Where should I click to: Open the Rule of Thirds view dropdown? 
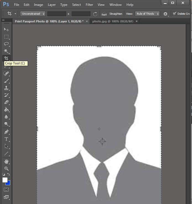click(x=147, y=14)
